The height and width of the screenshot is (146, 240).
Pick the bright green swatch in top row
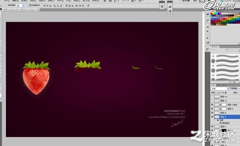point(215,14)
